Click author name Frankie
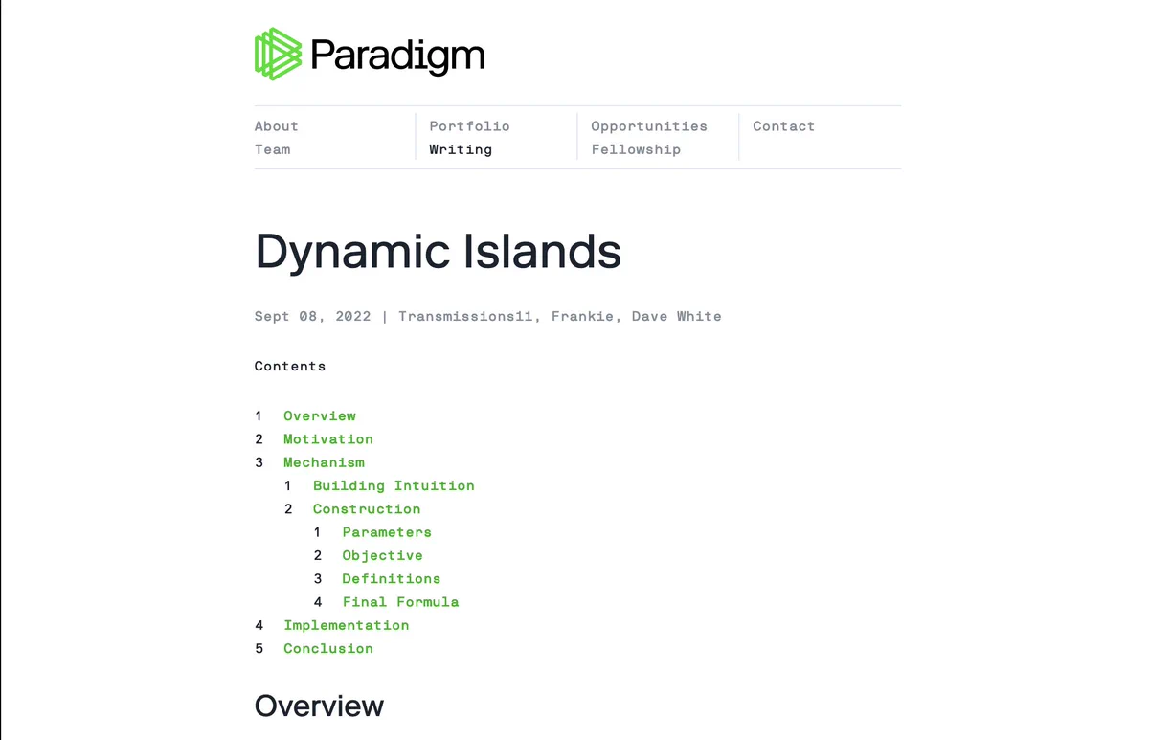 click(581, 317)
